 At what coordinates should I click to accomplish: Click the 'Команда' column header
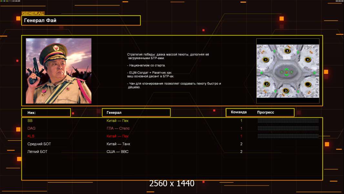pyautogui.click(x=239, y=112)
